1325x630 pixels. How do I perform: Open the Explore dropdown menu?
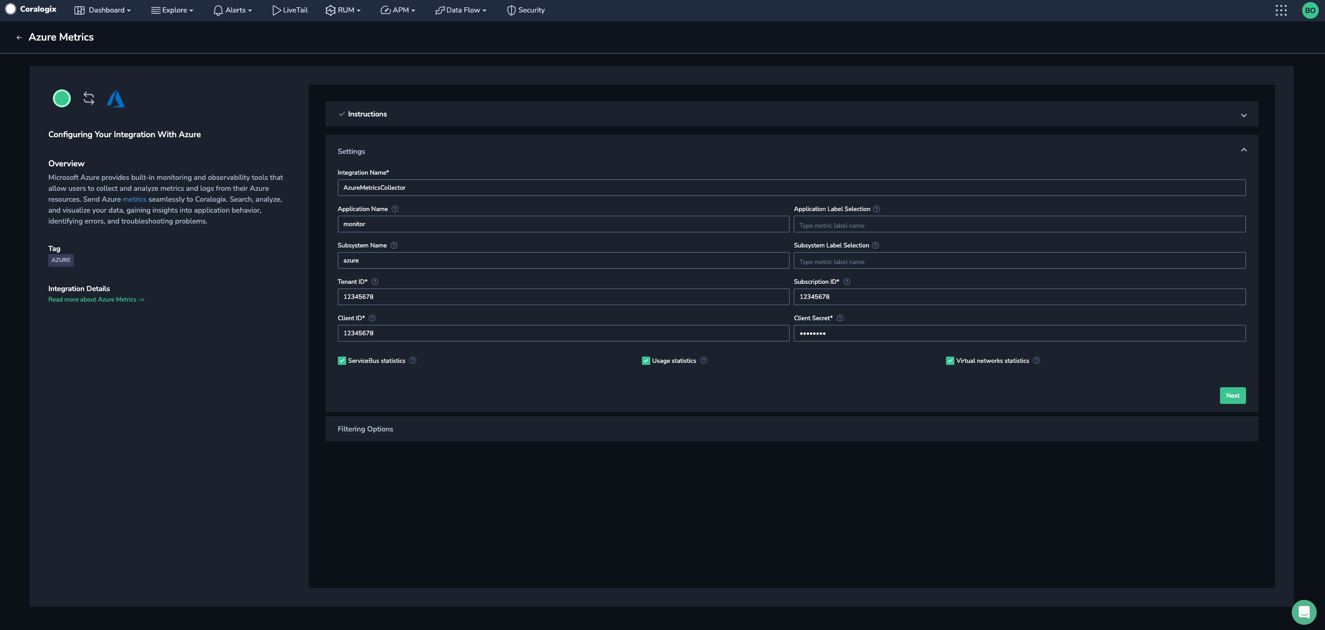(172, 10)
